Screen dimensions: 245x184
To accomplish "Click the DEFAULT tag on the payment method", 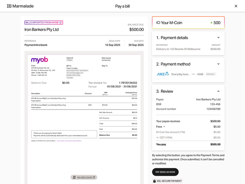I will pos(211,74).
